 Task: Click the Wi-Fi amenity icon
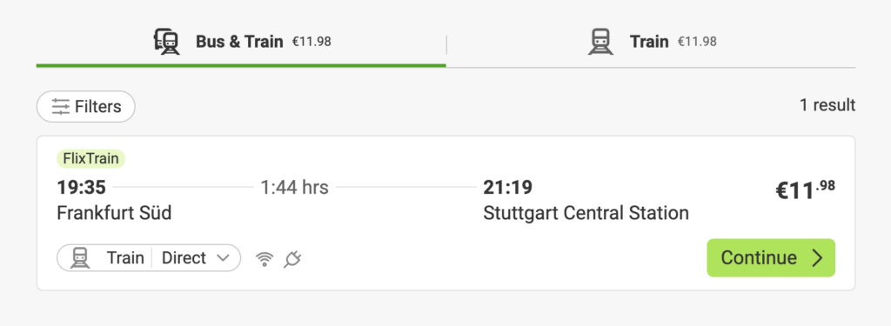point(265,259)
